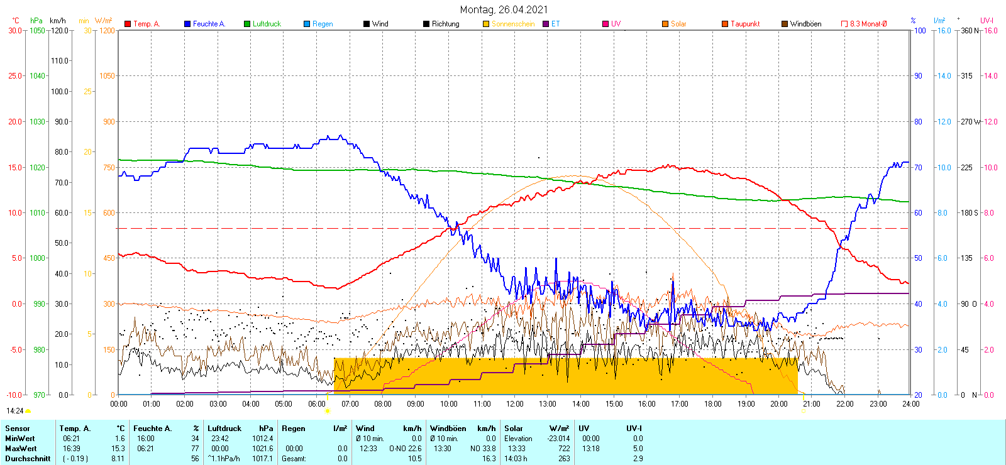This screenshot has width=1006, height=465.
Task: Click the max gust time 13:30
Action: point(443,449)
